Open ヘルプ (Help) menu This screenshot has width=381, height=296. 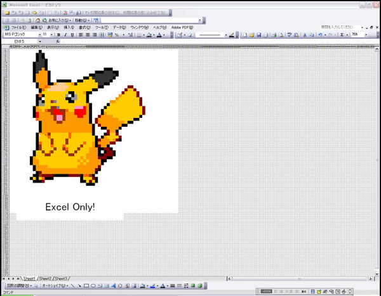[160, 27]
